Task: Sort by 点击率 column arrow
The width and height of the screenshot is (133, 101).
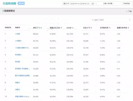Action: pyautogui.click(x=73, y=28)
